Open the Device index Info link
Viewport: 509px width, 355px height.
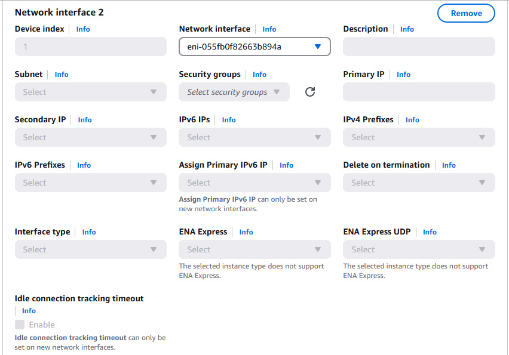pos(81,29)
